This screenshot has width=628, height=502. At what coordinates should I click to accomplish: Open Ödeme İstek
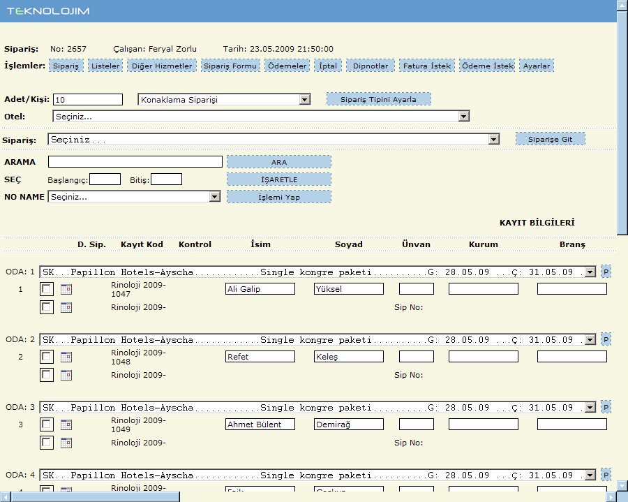[488, 66]
